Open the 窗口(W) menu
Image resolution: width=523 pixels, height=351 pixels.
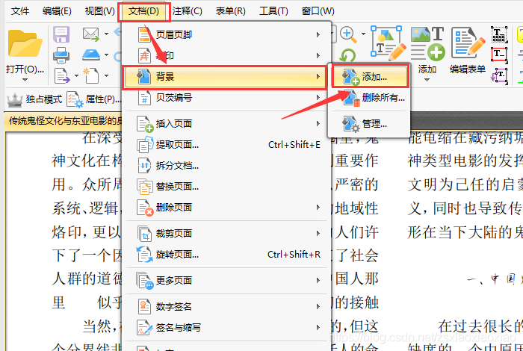pyautogui.click(x=318, y=11)
